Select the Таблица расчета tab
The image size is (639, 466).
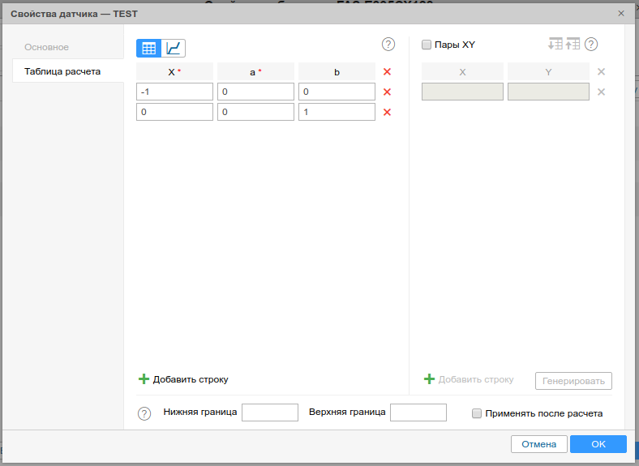[62, 71]
